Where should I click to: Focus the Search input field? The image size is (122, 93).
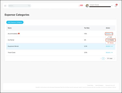point(19,6)
